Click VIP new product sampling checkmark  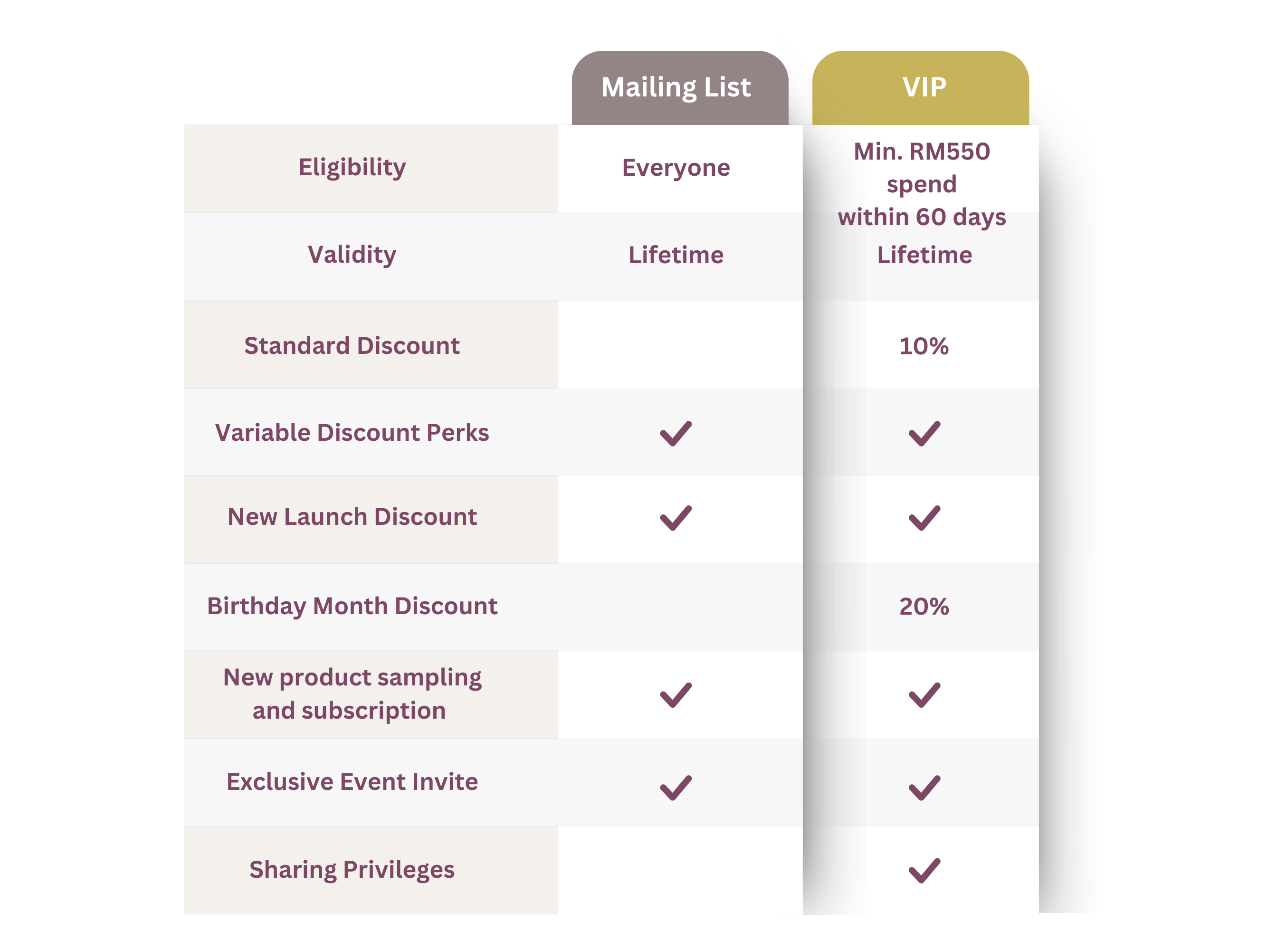pos(924,694)
